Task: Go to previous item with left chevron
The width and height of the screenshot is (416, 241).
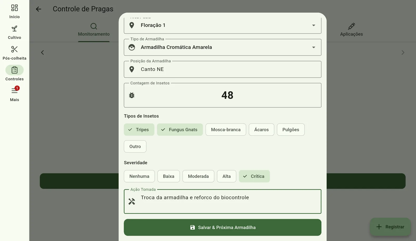Action: point(42,53)
